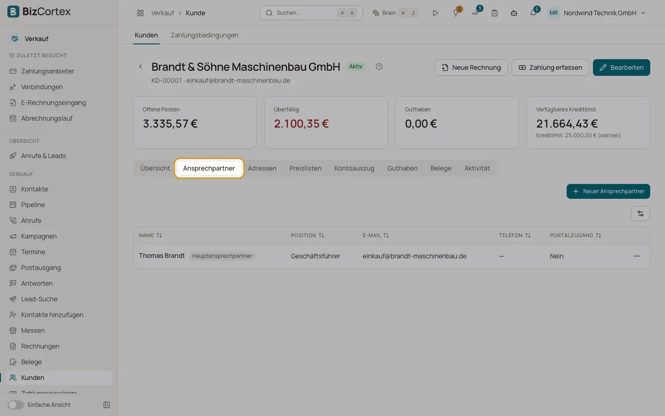Select the Übersicht tab
This screenshot has width=665, height=416.
point(155,168)
